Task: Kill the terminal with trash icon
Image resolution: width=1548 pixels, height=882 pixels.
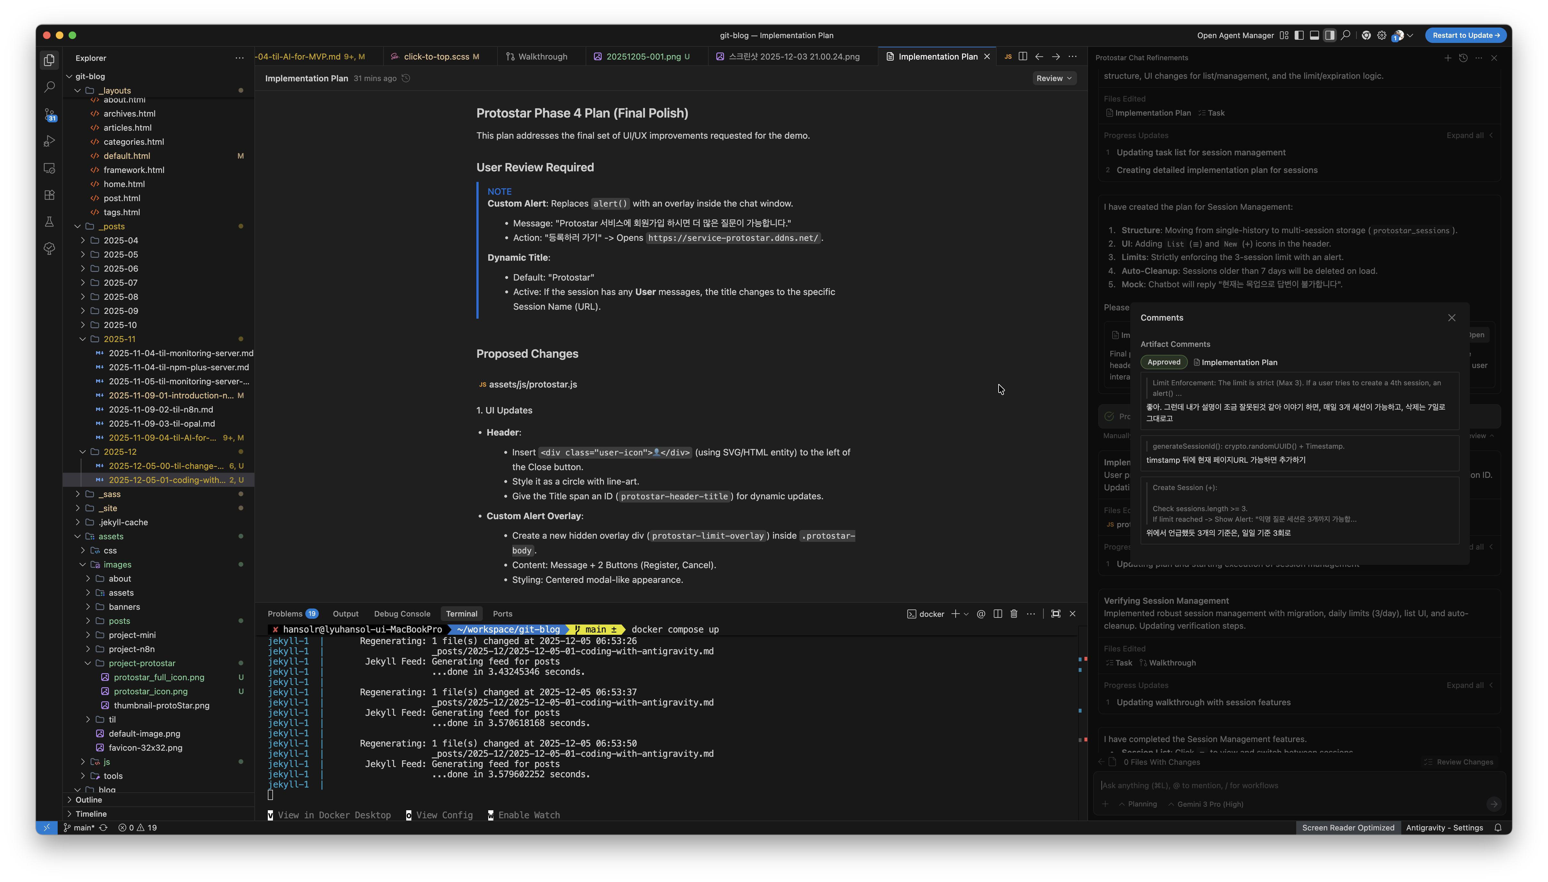Action: tap(1014, 614)
